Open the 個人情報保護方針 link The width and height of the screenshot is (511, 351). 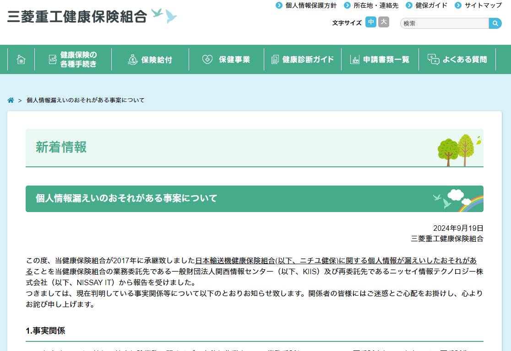pos(311,5)
